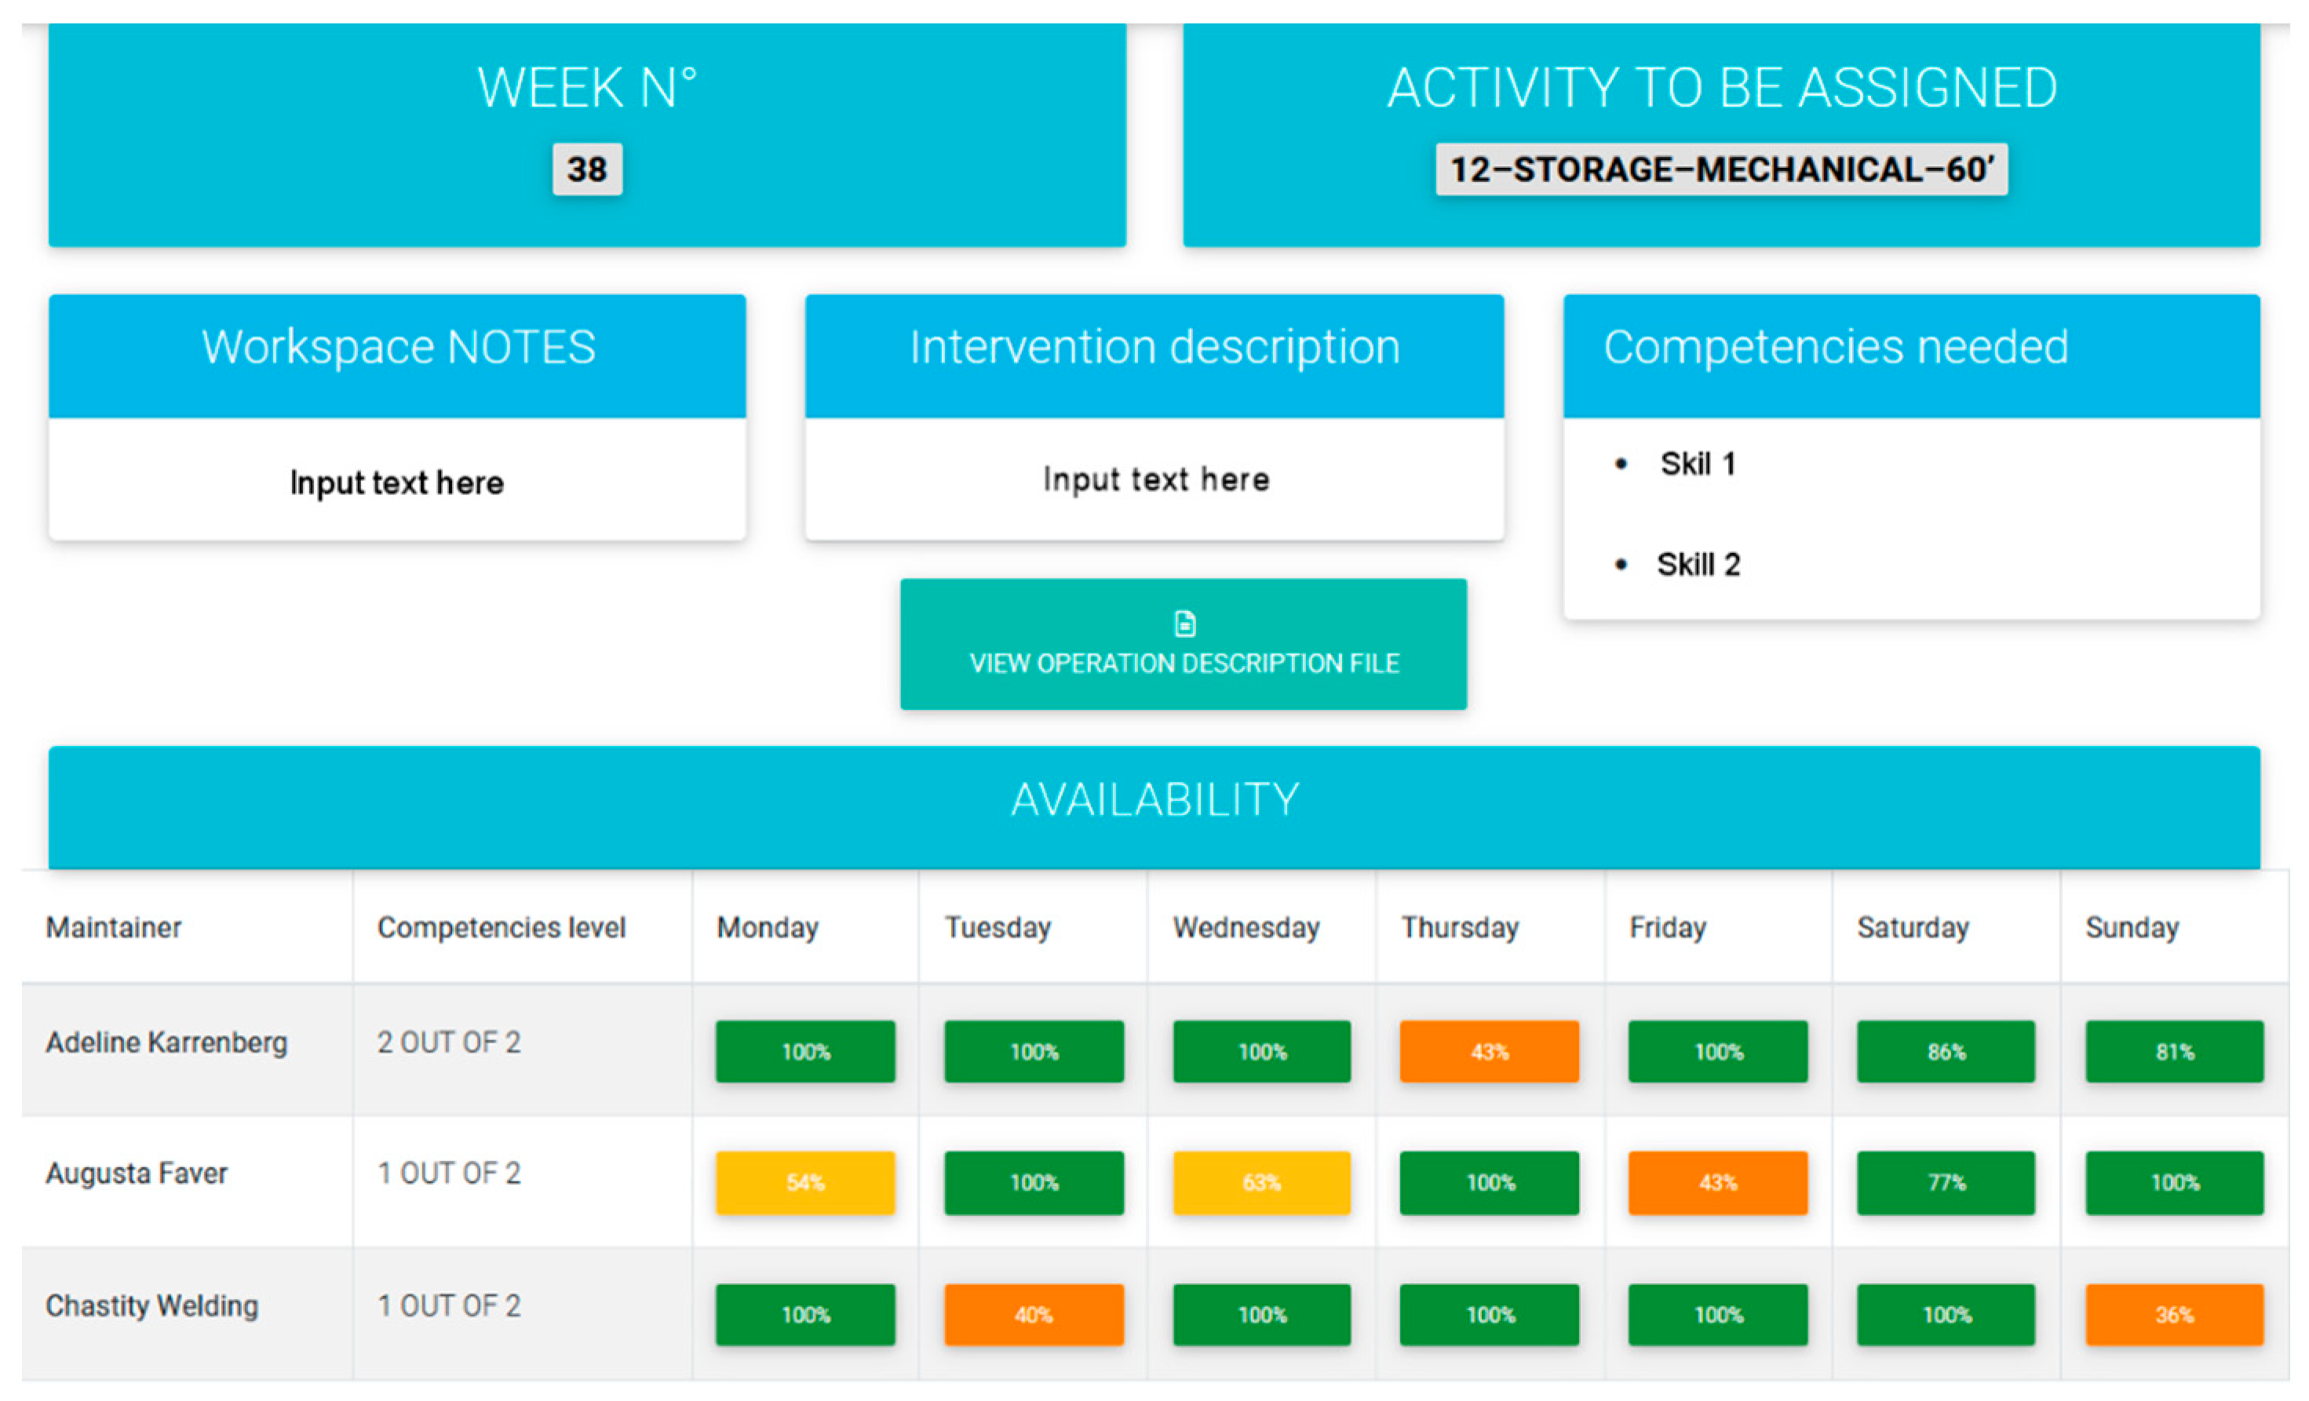Select the Adeline Karrenberg maintainer name
This screenshot has width=2309, height=1401.
coord(167,1043)
